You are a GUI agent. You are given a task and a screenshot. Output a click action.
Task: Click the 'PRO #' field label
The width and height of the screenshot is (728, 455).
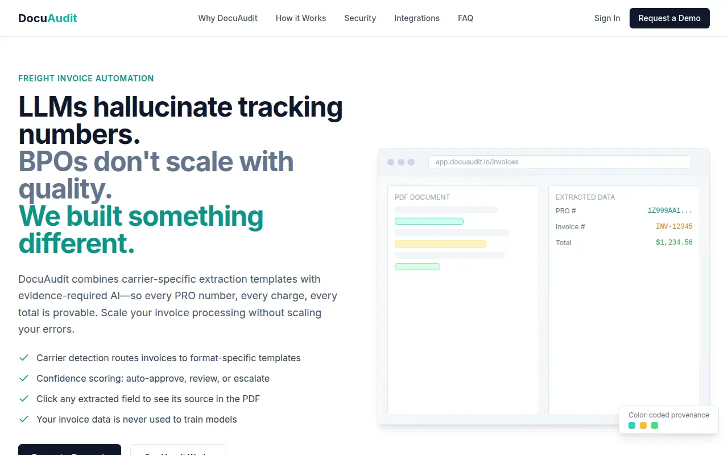point(566,211)
